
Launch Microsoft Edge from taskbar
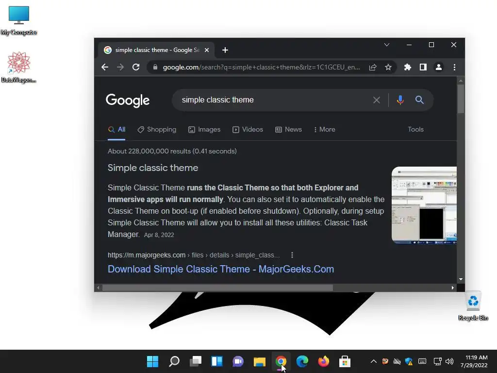pos(302,361)
